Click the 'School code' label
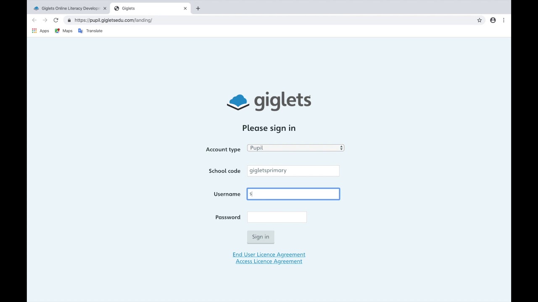 tap(224, 171)
